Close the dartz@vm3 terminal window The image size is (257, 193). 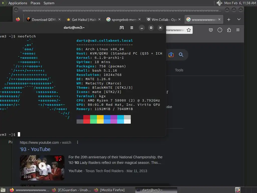[160, 28]
